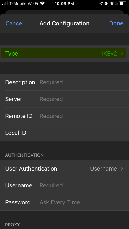
Task: Tap the 60% battery percentage text
Action: pos(114,3)
